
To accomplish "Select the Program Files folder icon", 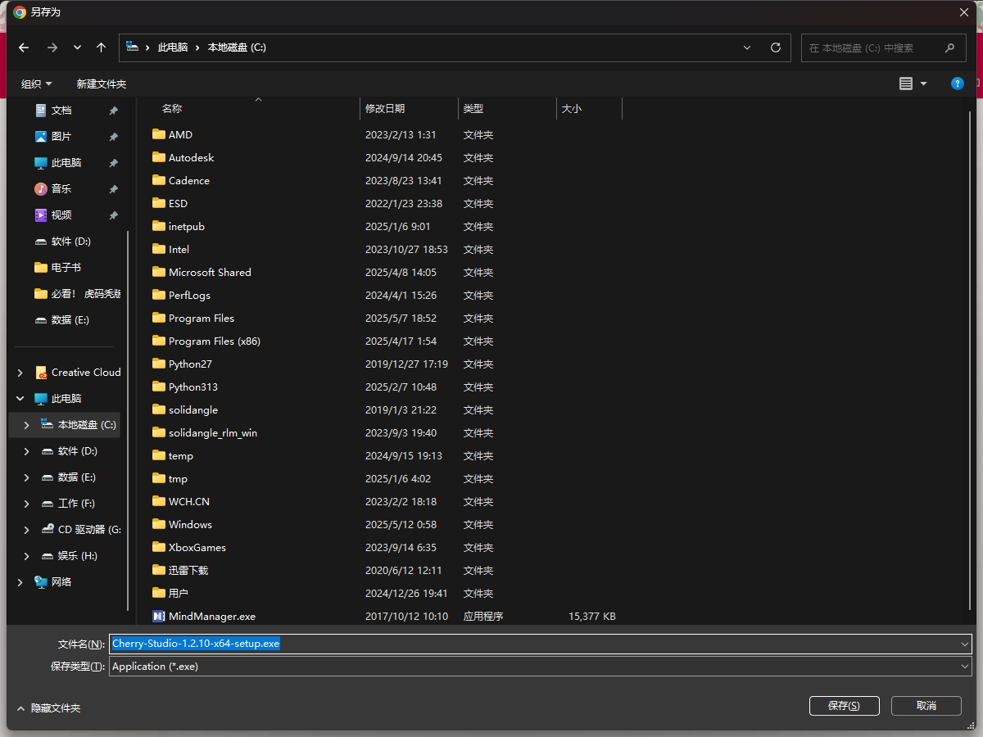I will tap(159, 318).
